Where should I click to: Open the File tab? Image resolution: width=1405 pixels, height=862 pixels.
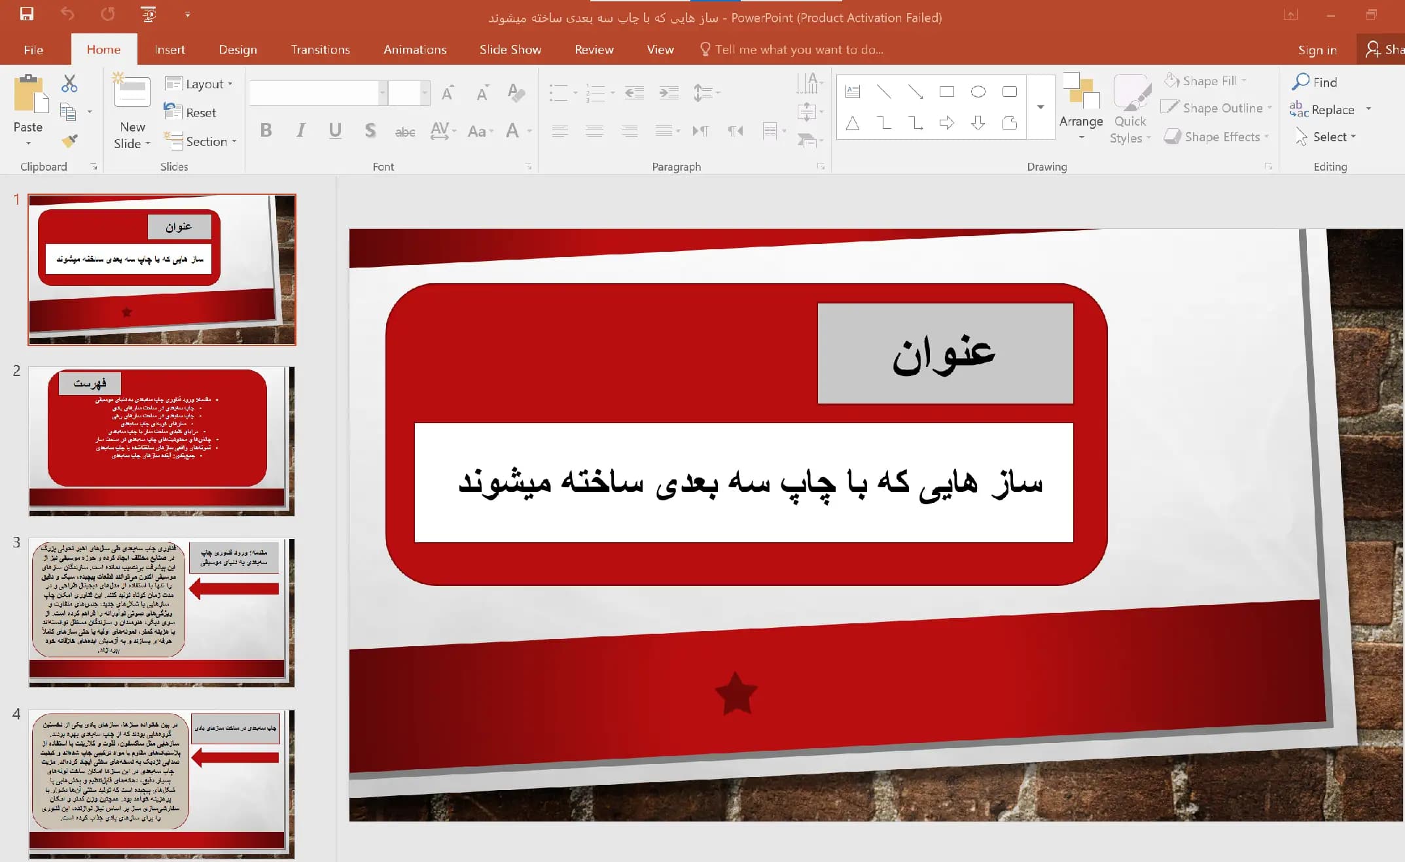tap(33, 50)
